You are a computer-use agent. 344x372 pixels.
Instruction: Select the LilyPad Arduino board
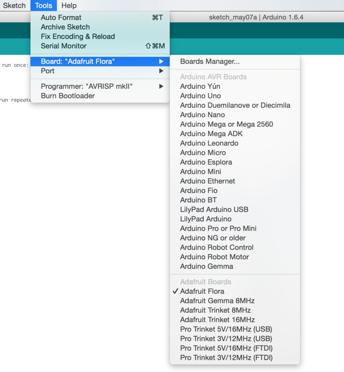(206, 219)
